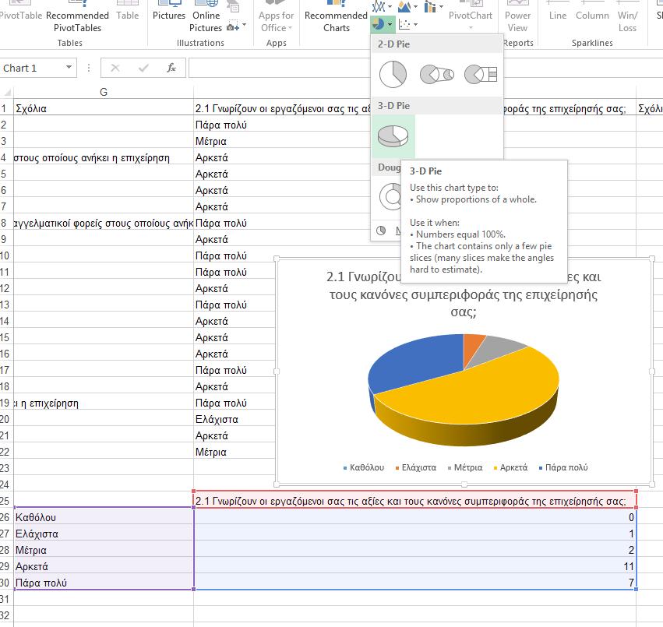Select the 2-D Pie chart icon
This screenshot has width=663, height=627.
(x=393, y=75)
